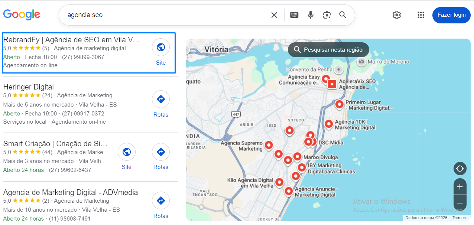Submit the search with the magnifier icon
This screenshot has height=225, width=474.
[343, 15]
